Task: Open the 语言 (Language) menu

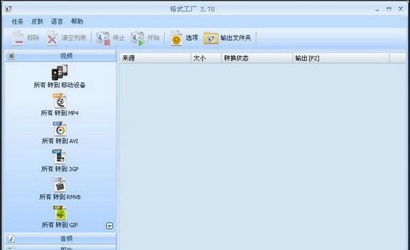Action: pyautogui.click(x=57, y=22)
